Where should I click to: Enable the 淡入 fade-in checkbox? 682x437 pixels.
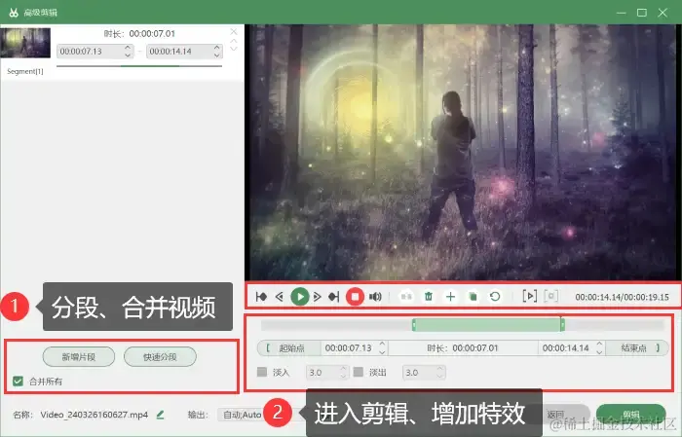[x=262, y=372]
